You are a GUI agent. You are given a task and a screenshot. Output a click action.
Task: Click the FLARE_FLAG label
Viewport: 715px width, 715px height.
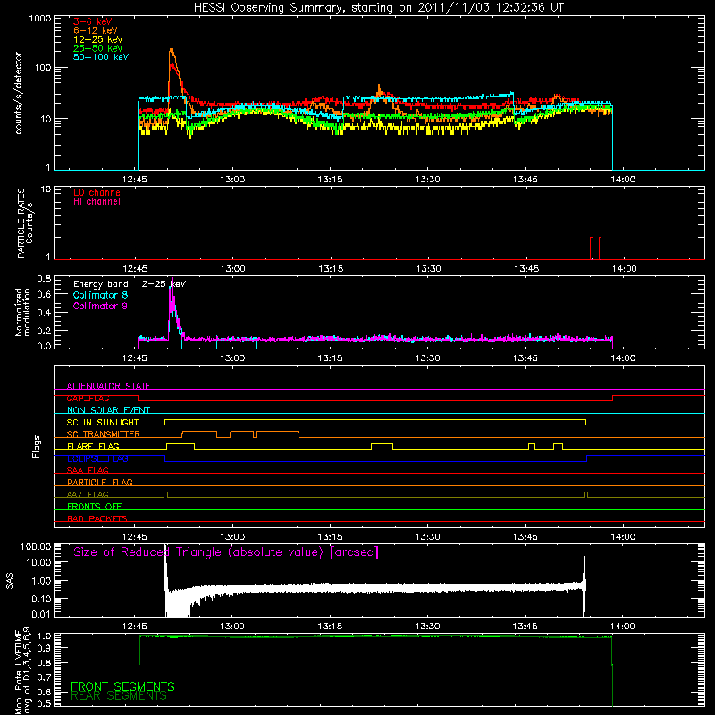[93, 446]
